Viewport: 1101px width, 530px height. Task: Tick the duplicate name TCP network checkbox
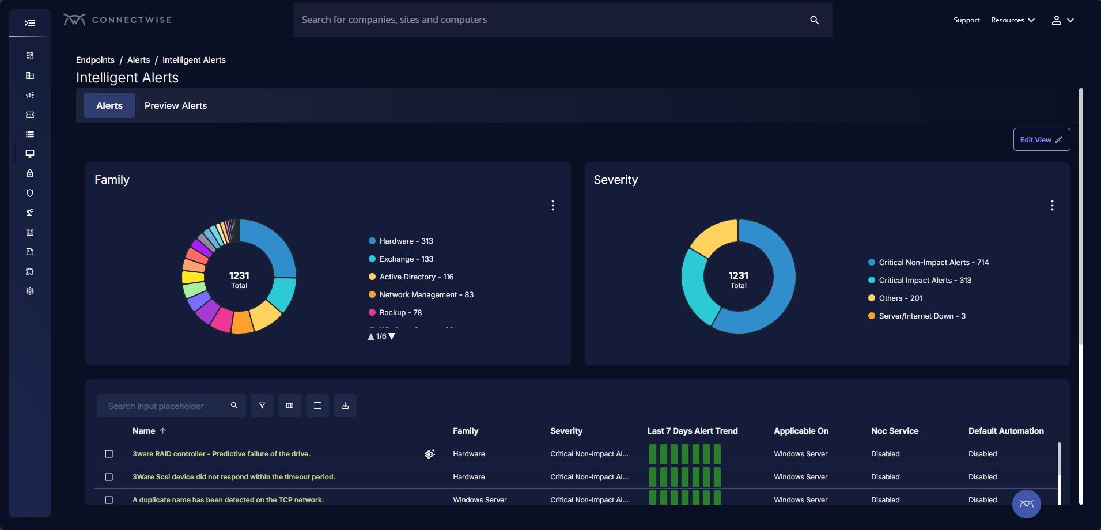coord(109,500)
